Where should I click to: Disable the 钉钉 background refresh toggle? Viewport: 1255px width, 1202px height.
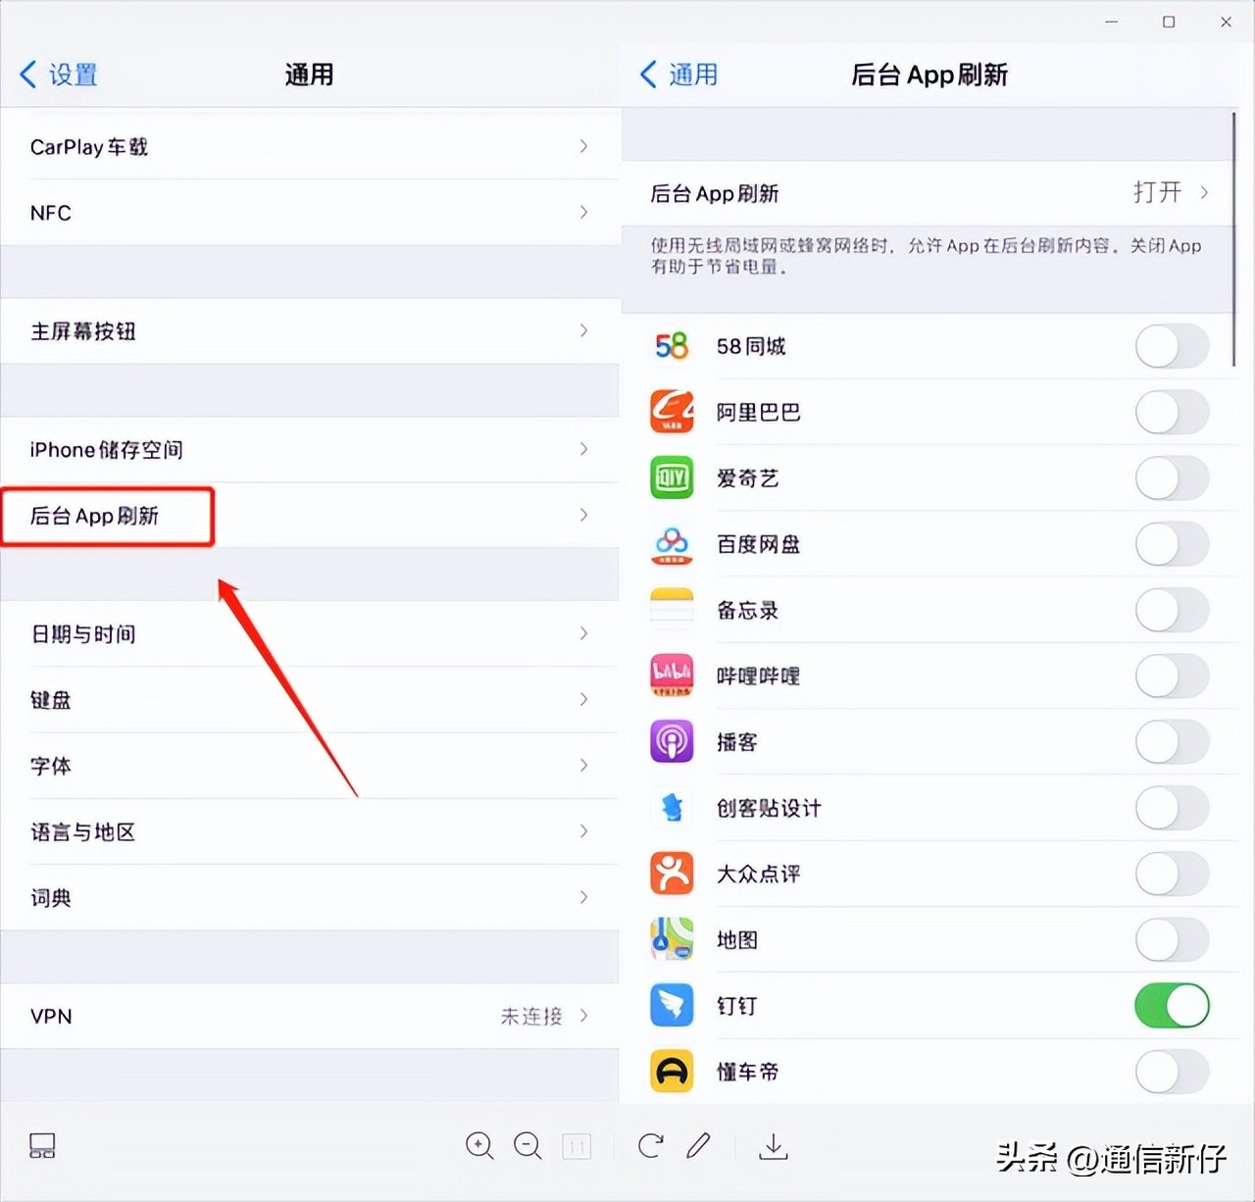(x=1172, y=1005)
